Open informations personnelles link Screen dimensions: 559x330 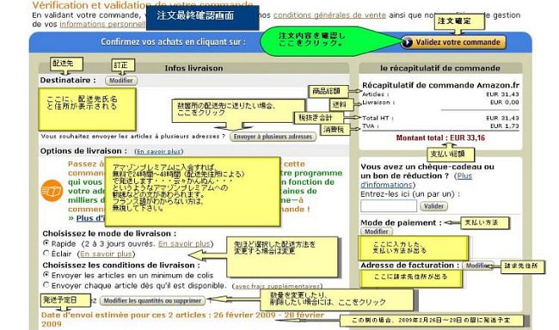pyautogui.click(x=102, y=24)
